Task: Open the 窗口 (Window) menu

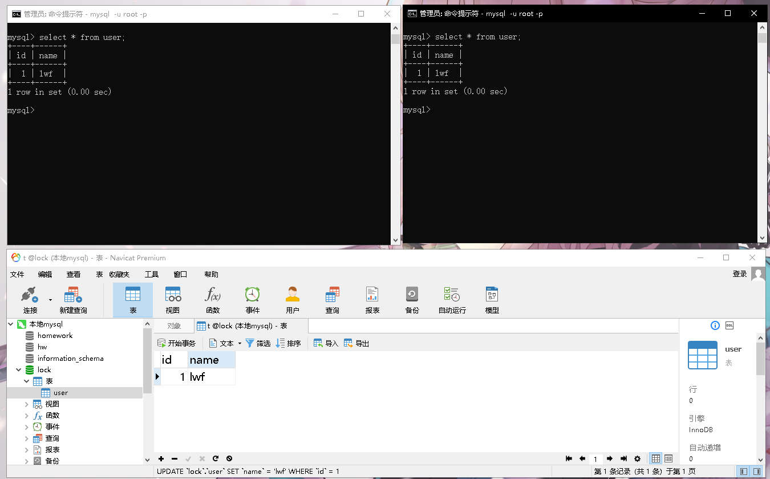Action: pyautogui.click(x=180, y=274)
